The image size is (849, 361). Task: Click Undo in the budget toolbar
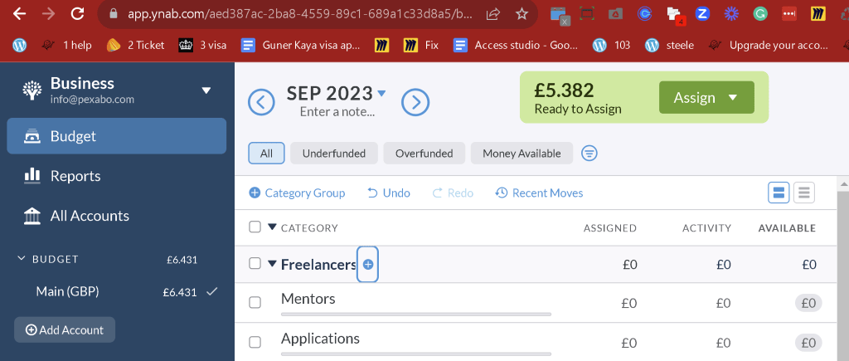389,193
